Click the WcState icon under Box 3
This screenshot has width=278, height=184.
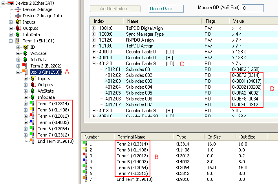point(33,91)
